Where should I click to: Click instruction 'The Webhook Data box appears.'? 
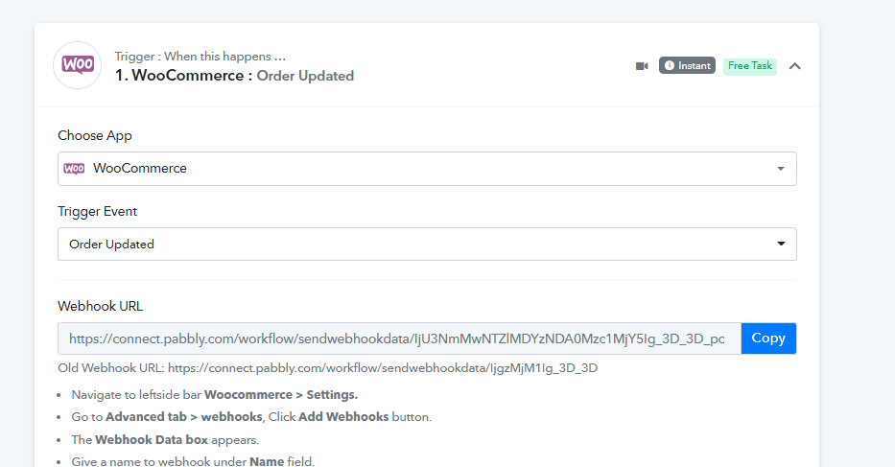click(165, 440)
